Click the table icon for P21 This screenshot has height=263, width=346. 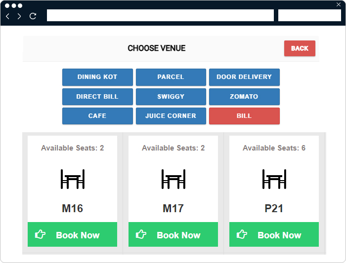coord(274,179)
